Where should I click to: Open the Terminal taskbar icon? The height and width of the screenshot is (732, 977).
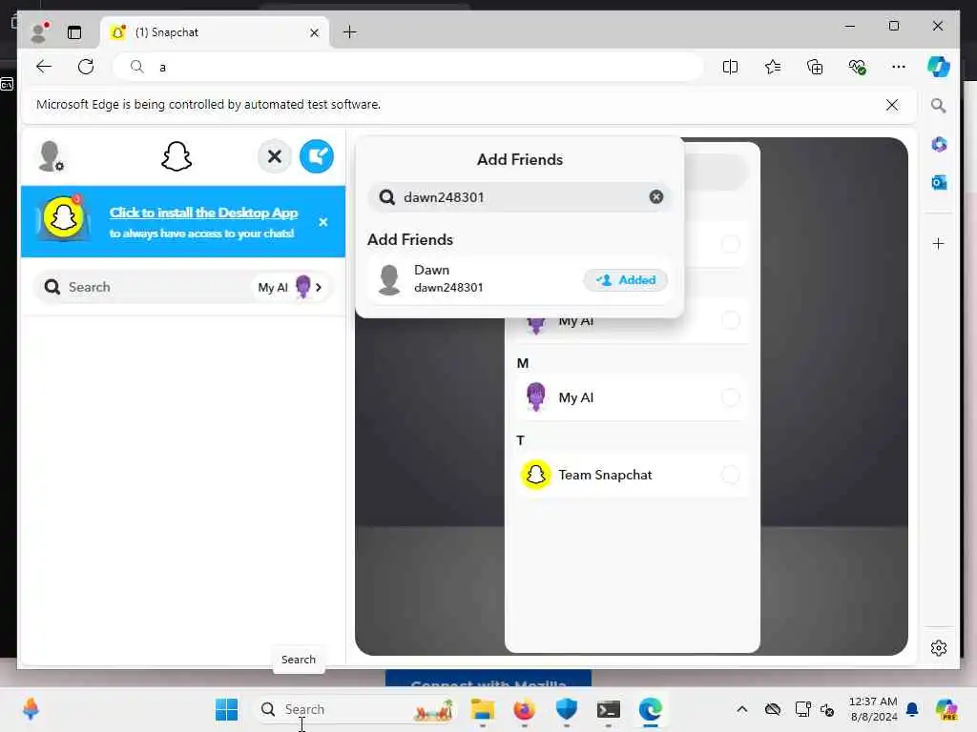tap(608, 709)
